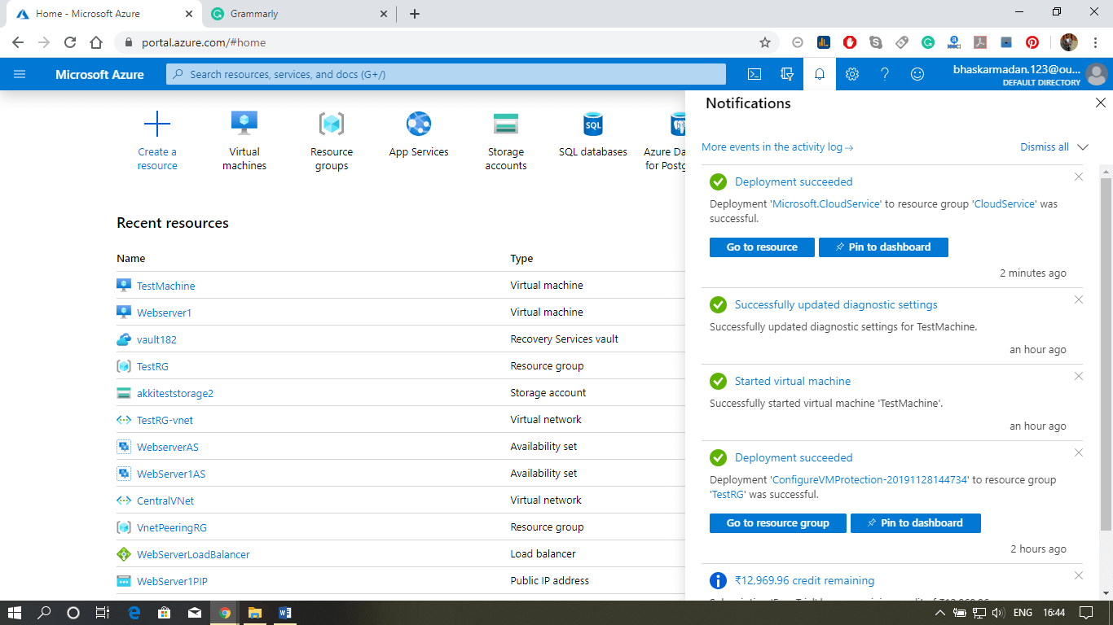
Task: Open WebServerLoadBalancer load balancer
Action: pyautogui.click(x=193, y=554)
